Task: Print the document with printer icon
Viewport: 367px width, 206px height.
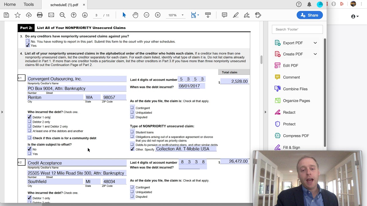Action: 40,15
